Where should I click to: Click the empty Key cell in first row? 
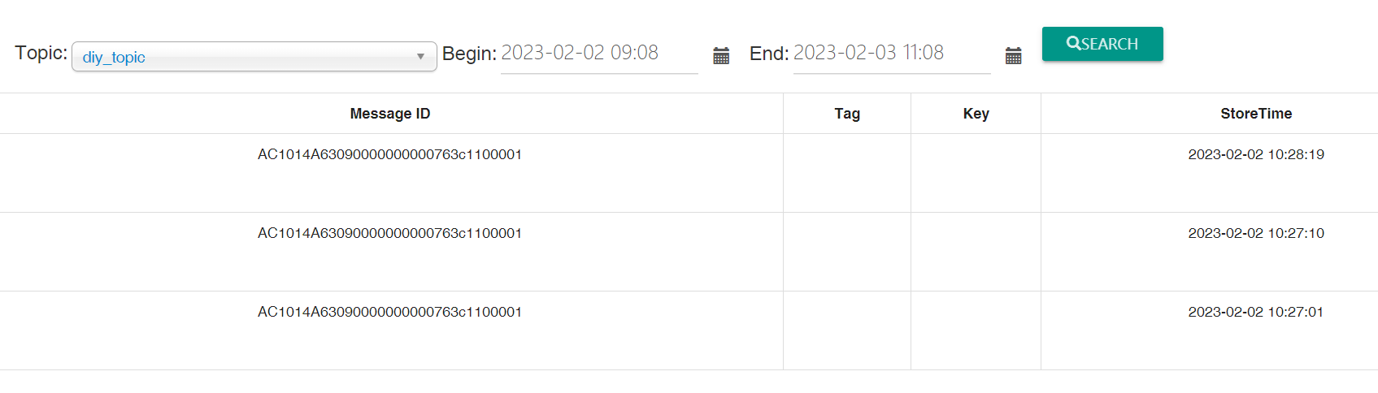tap(976, 173)
